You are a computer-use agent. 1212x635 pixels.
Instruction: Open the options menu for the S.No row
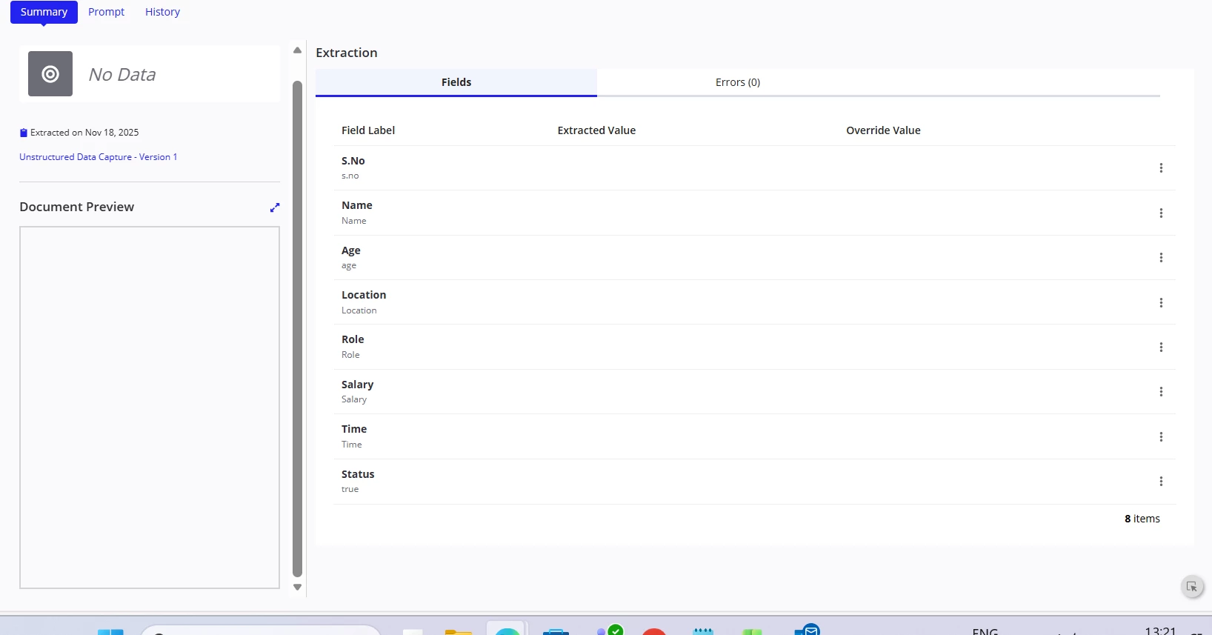tap(1161, 168)
